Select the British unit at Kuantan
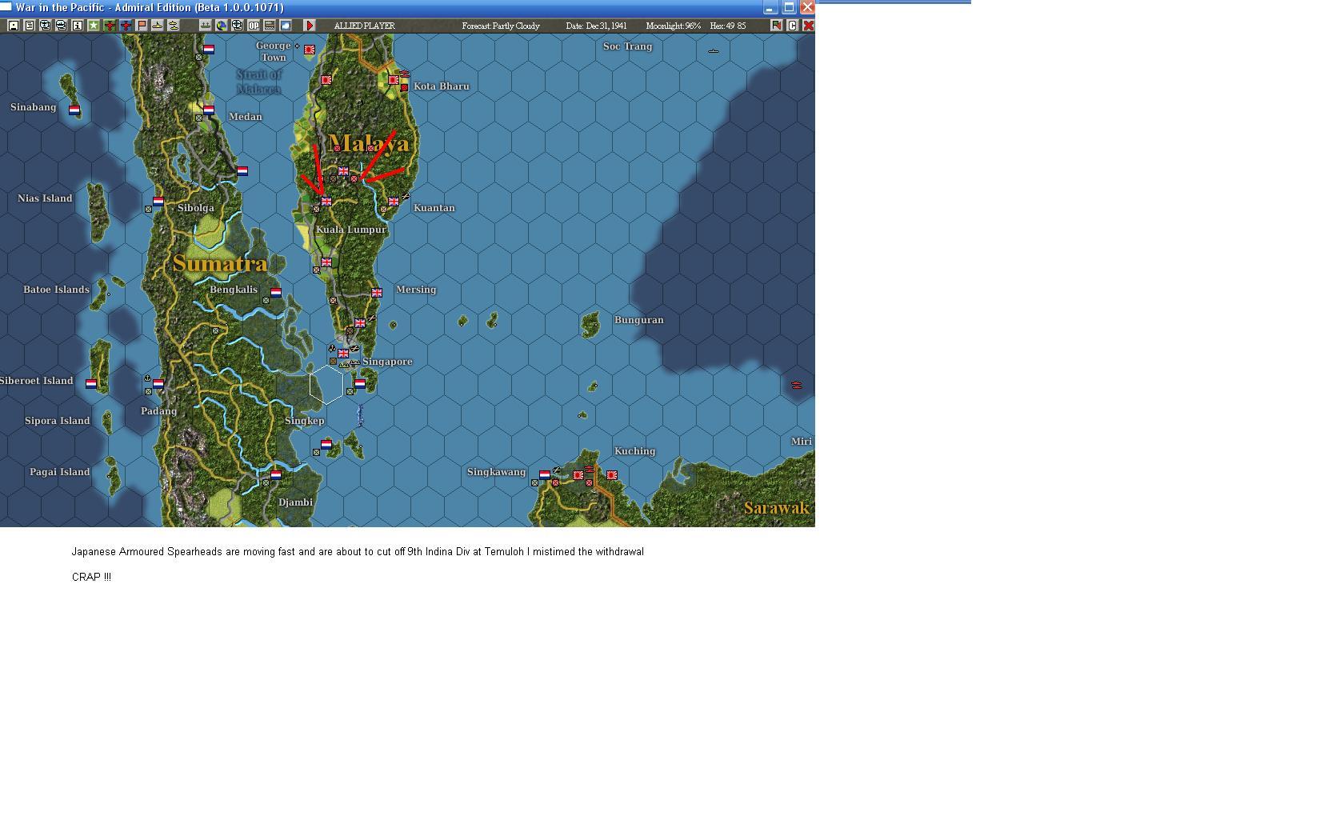The image size is (1344, 840). pyautogui.click(x=394, y=202)
